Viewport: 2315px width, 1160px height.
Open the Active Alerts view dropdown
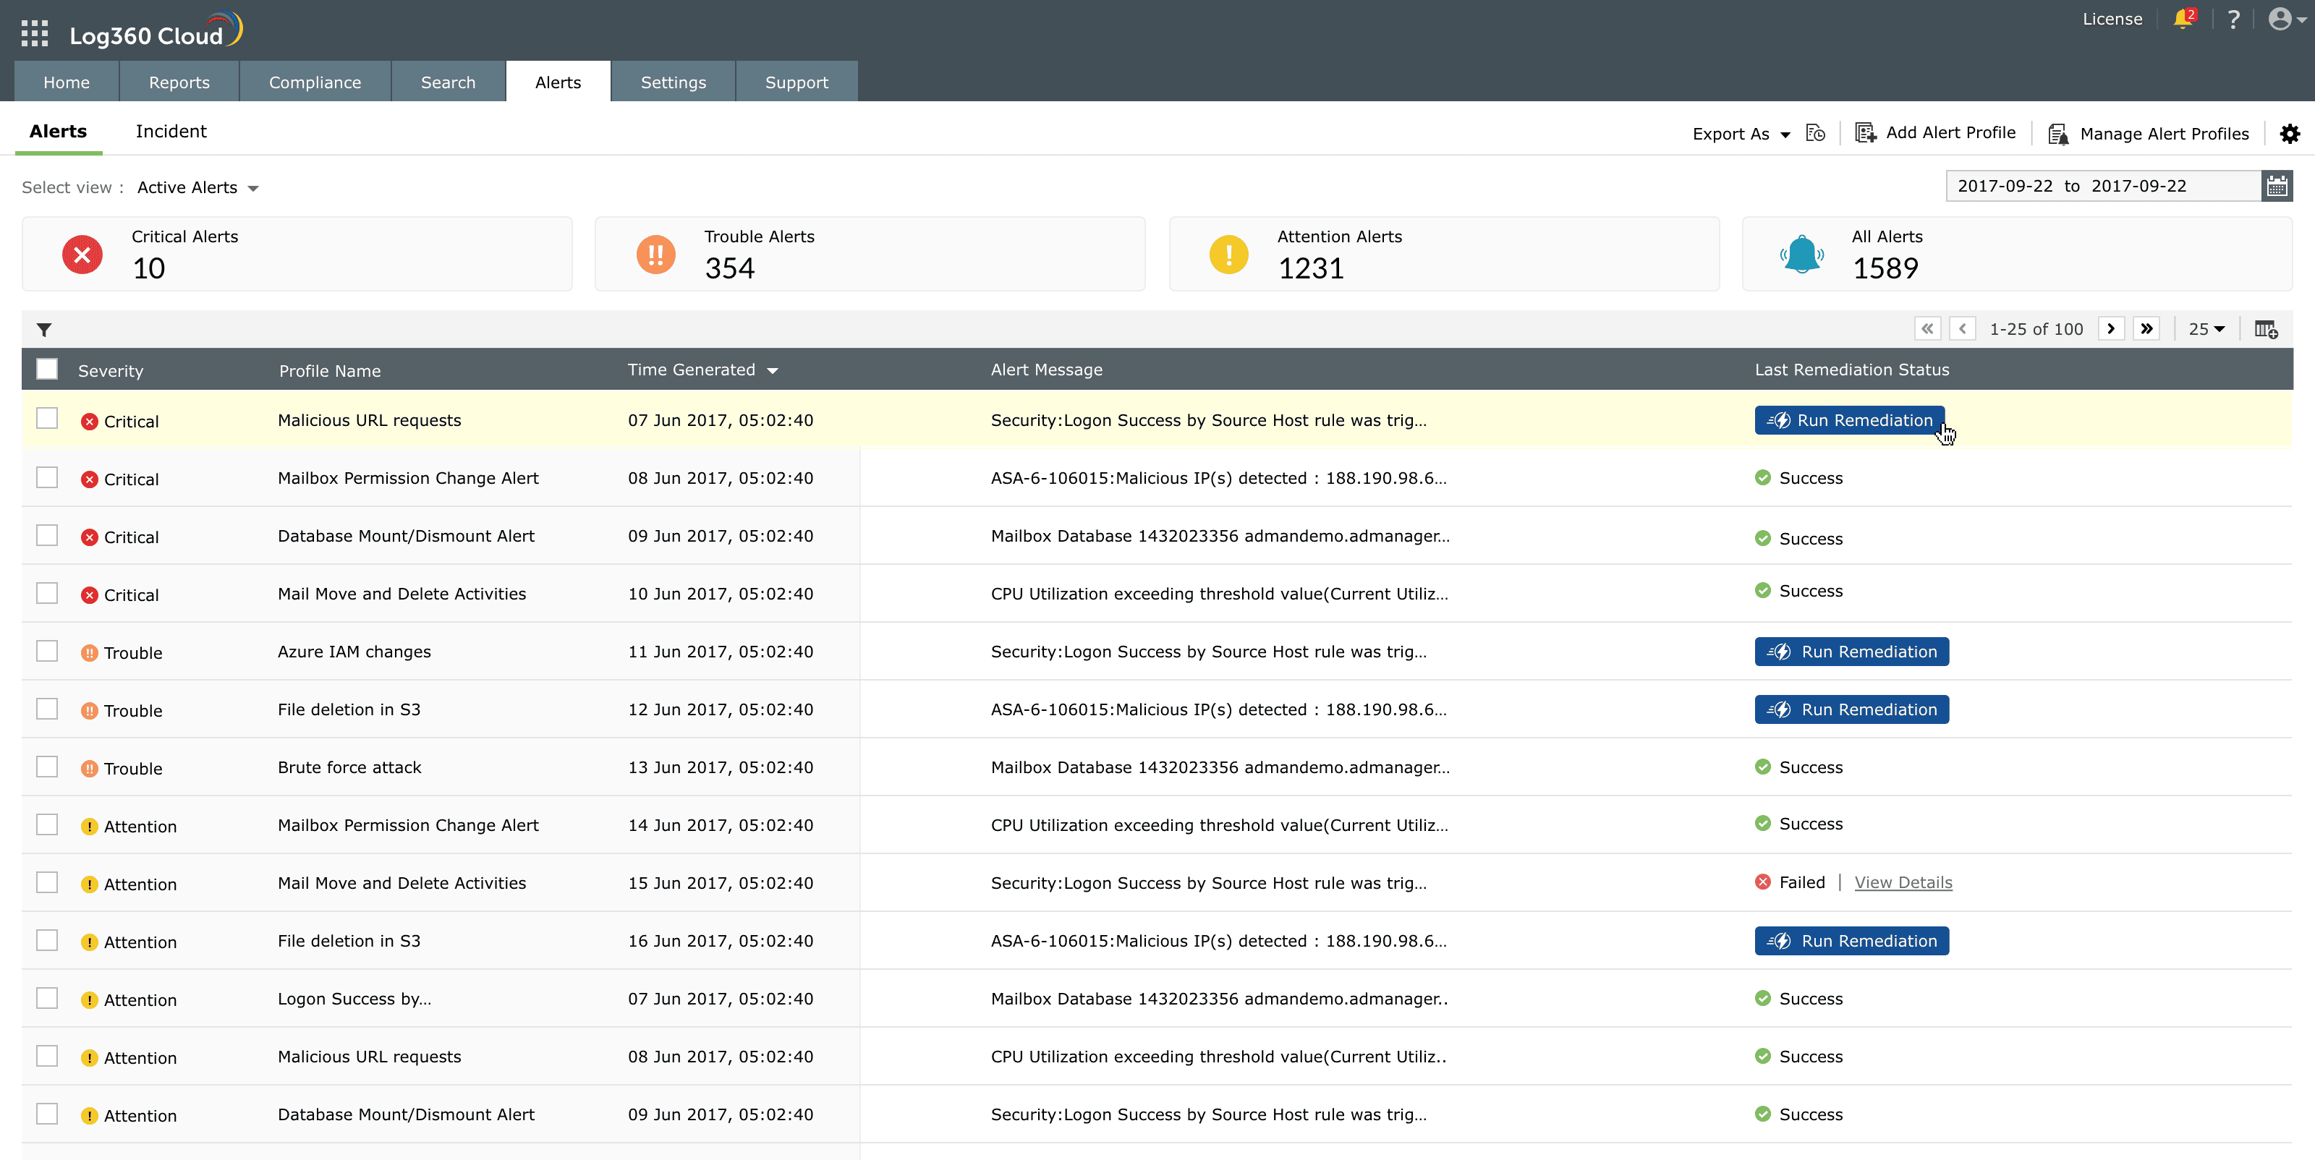pyautogui.click(x=197, y=187)
